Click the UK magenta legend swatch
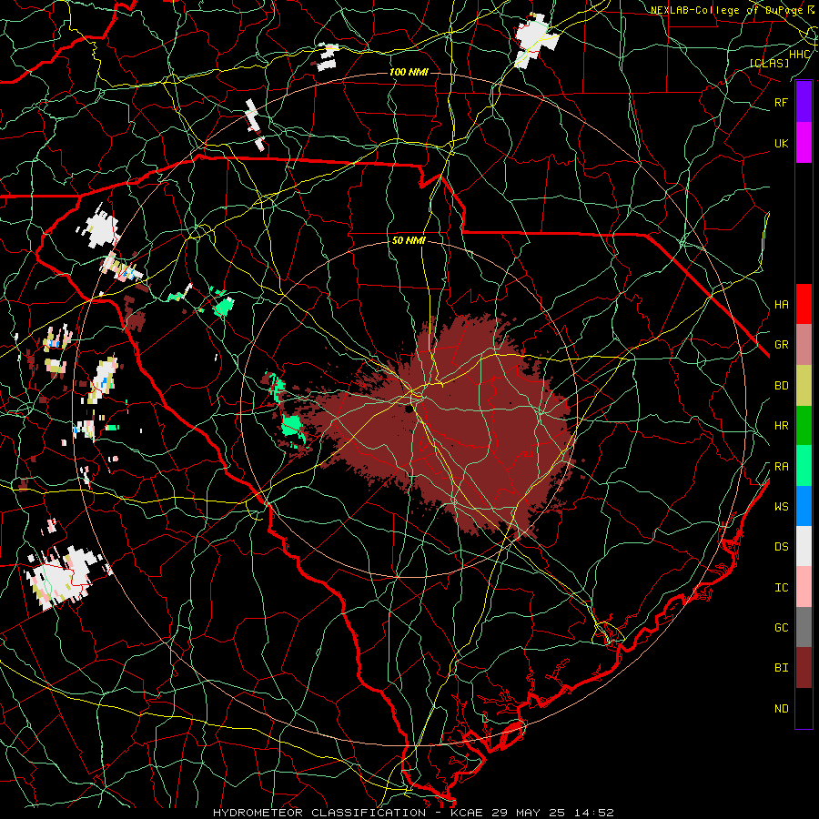This screenshot has height=819, width=819. pyautogui.click(x=804, y=143)
